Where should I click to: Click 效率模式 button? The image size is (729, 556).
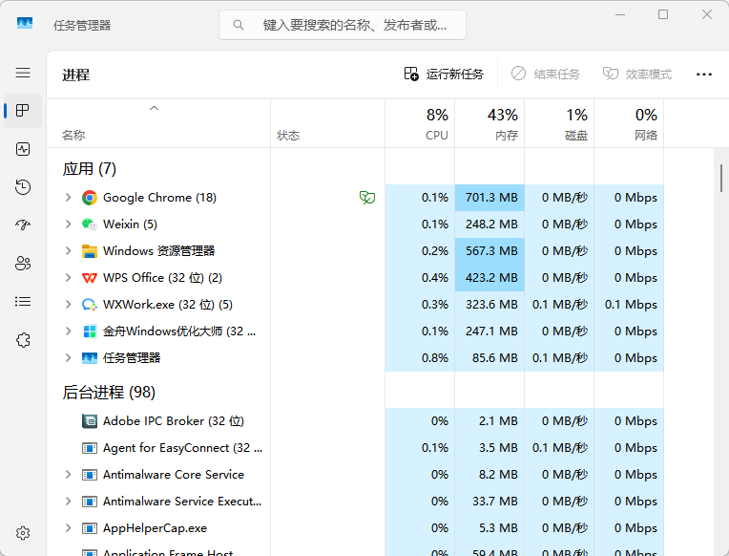(637, 75)
